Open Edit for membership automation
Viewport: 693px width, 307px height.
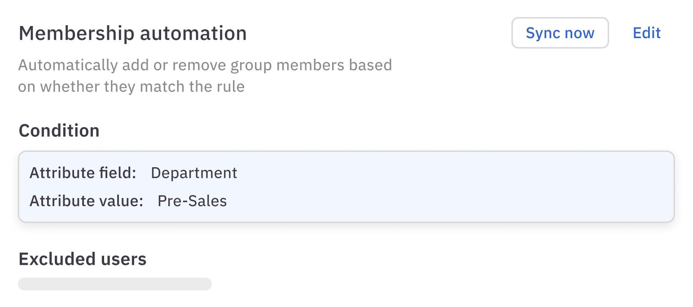[646, 33]
